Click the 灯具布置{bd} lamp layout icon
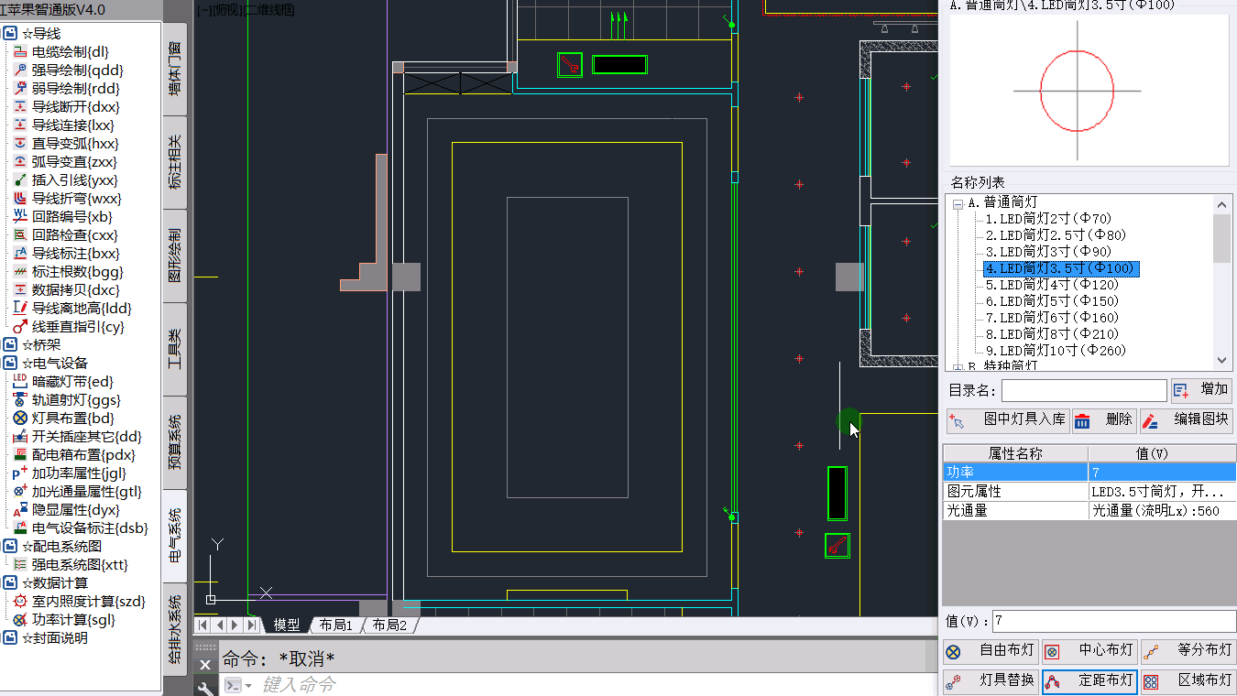Viewport: 1237px width, 696px height. click(20, 419)
